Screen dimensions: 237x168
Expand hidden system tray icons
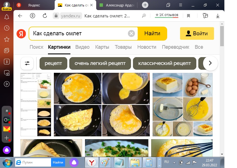[x=174, y=163]
